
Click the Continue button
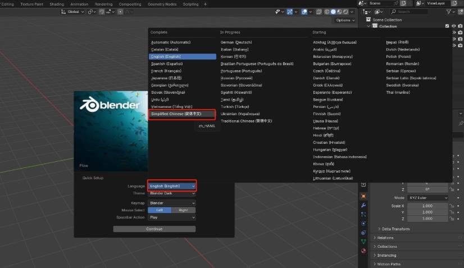coord(154,229)
